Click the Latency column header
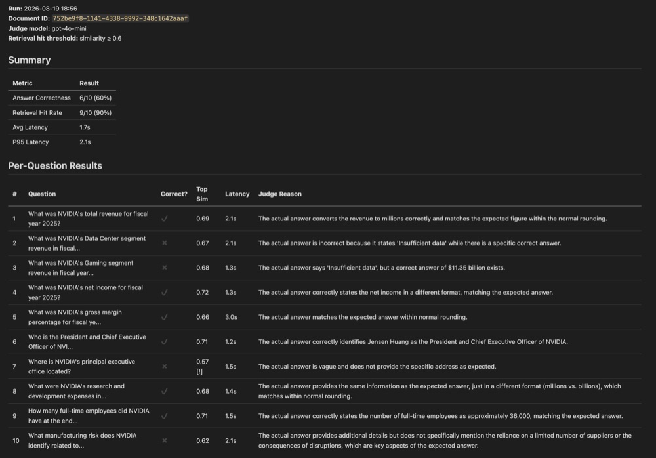656x458 pixels. coord(237,194)
